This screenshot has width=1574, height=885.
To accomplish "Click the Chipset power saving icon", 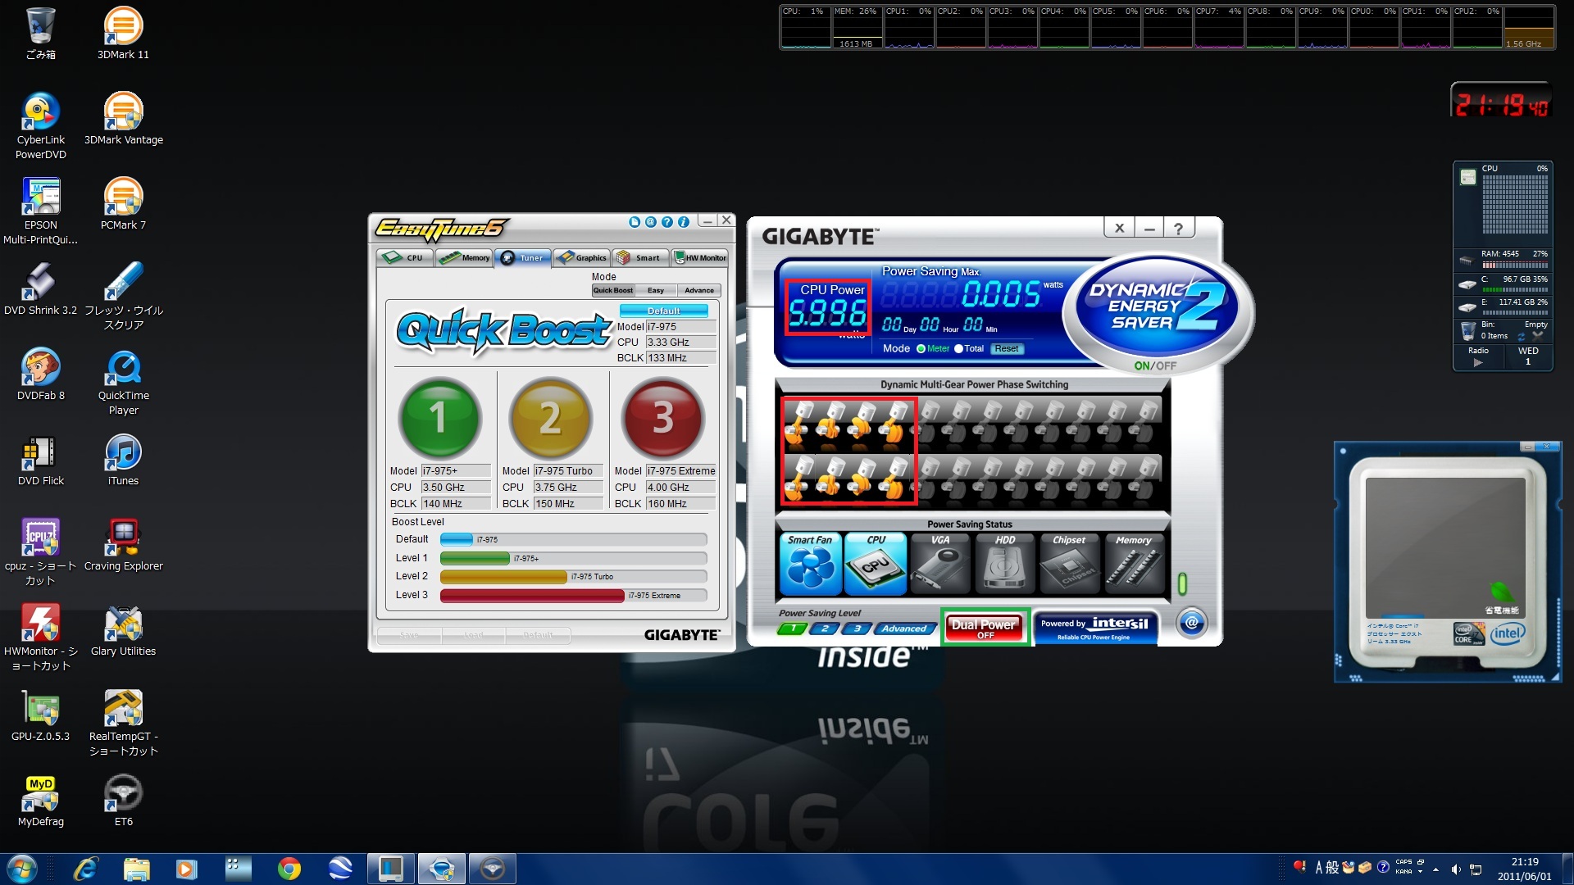I will [x=1069, y=565].
